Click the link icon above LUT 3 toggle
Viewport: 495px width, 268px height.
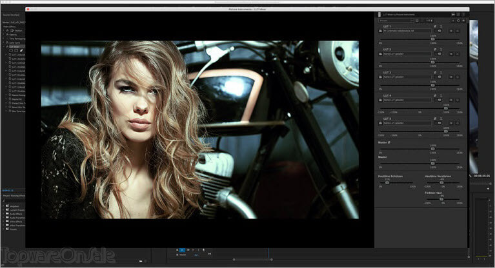coord(435,73)
